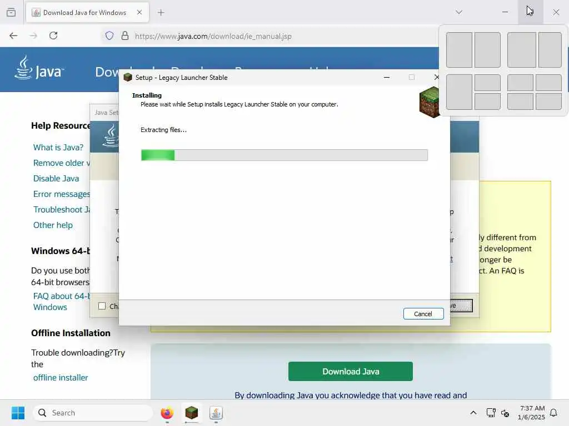Minimize the Firefox browser window

[x=505, y=12]
